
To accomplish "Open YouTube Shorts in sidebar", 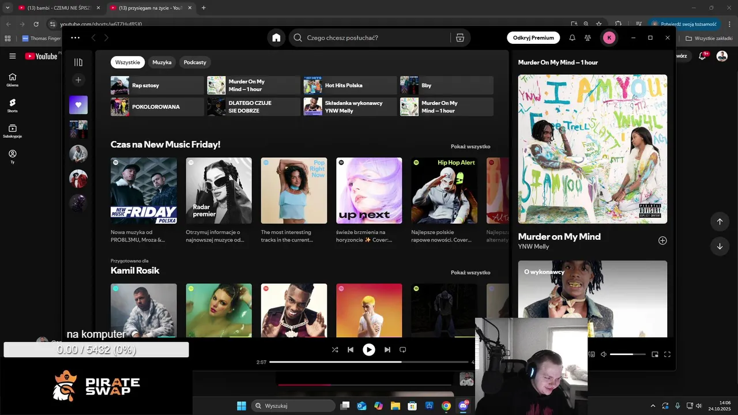I will (13, 105).
